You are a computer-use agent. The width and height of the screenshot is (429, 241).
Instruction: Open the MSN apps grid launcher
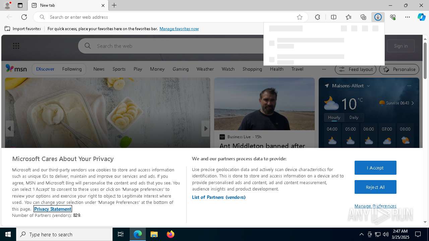16,46
